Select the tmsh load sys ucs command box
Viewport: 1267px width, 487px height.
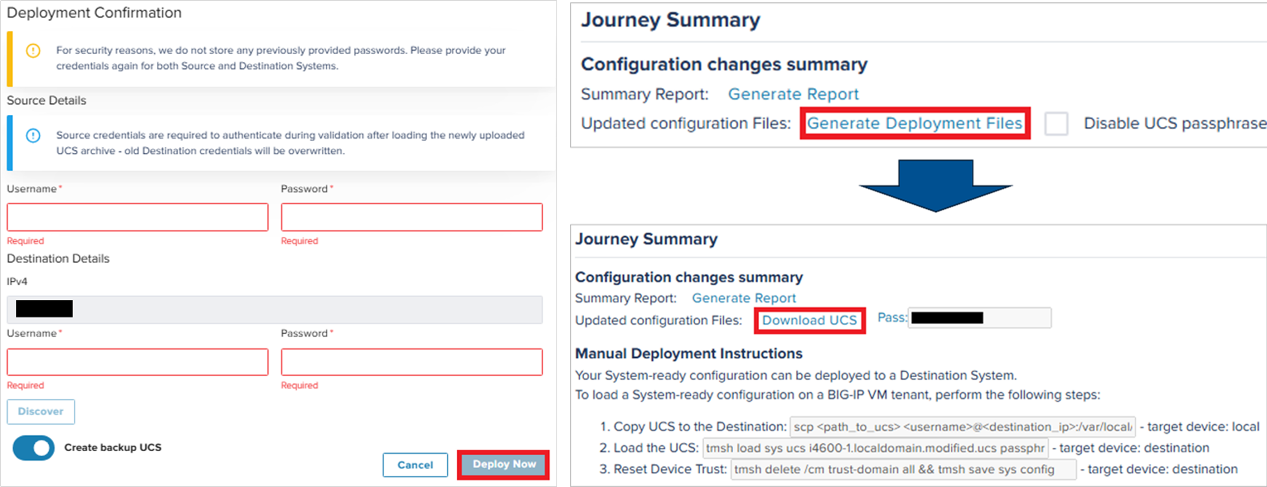tap(876, 448)
